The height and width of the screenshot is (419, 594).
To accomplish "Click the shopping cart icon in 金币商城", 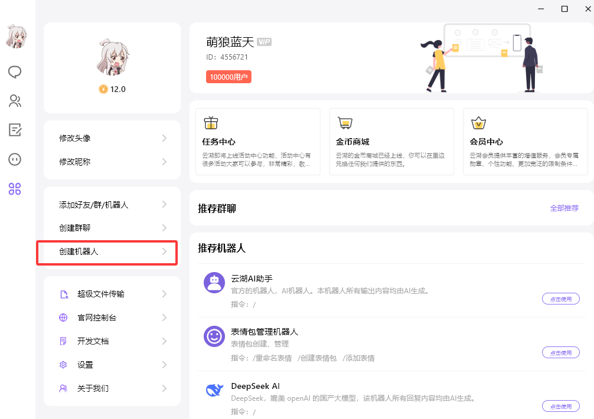I will 345,123.
